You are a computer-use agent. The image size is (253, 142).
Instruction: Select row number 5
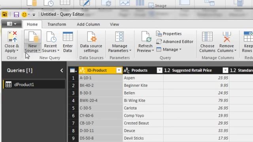coord(73,108)
